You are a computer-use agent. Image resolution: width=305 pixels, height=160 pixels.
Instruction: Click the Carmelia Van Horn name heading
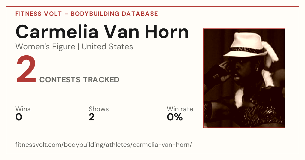click(x=102, y=31)
